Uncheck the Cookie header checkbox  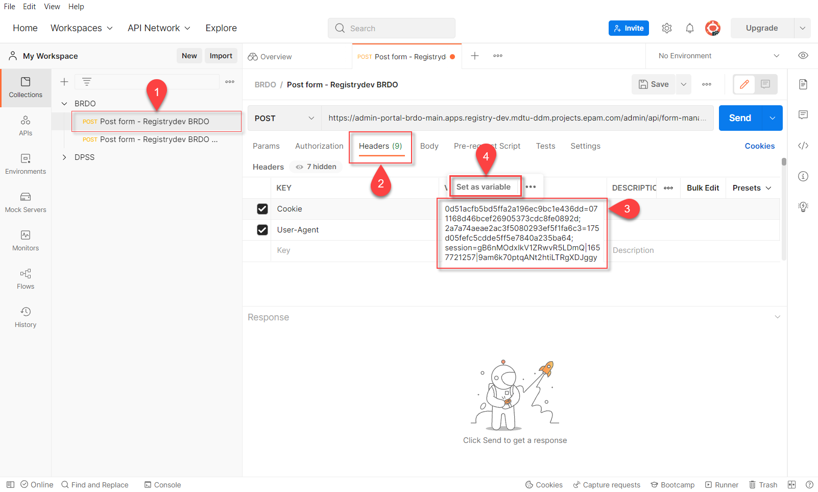(262, 209)
